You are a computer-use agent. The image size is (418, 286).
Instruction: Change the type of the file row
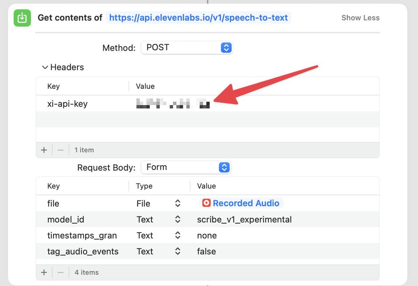point(177,204)
